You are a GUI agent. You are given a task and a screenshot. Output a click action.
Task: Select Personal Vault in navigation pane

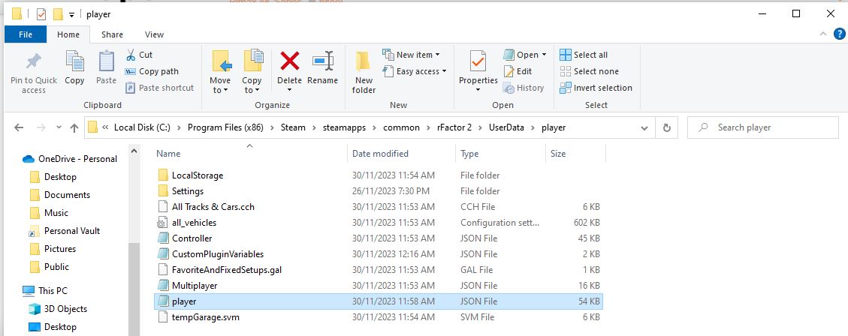(x=71, y=231)
